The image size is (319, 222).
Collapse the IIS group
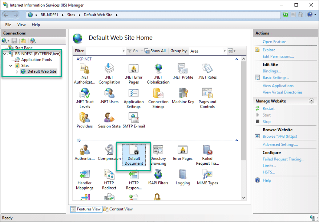point(237,140)
